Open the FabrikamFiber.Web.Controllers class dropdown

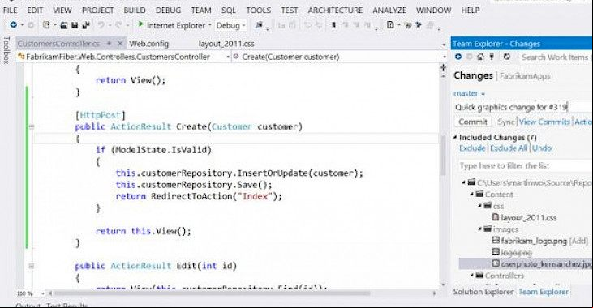228,57
